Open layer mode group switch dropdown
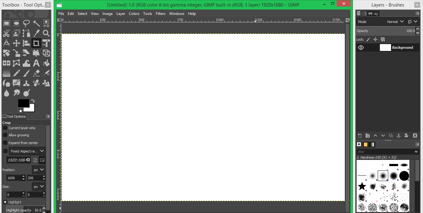 [x=413, y=22]
